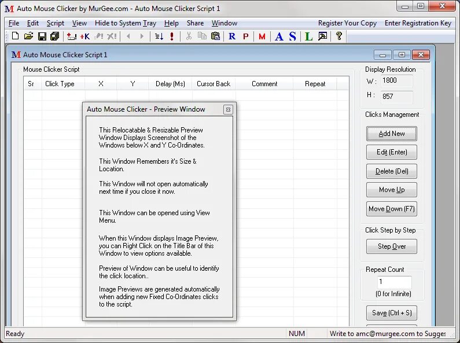Click the Move Down (F7) button
This screenshot has width=460, height=343.
[392, 209]
